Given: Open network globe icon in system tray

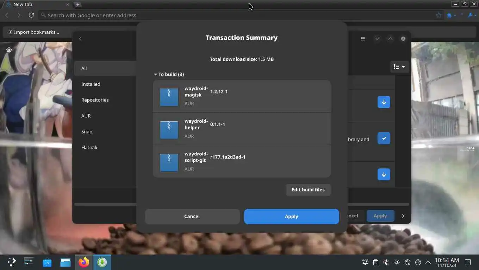Looking at the screenshot, I should click(x=408, y=262).
